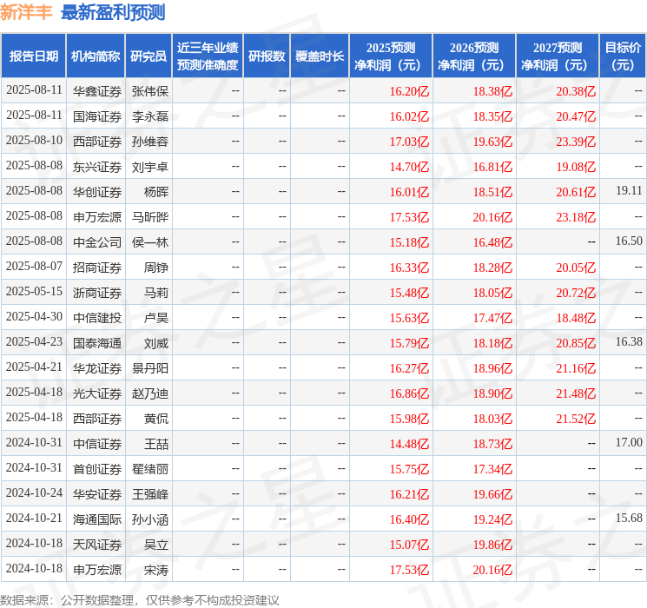Open the 天风证券 institution entry

pyautogui.click(x=96, y=545)
